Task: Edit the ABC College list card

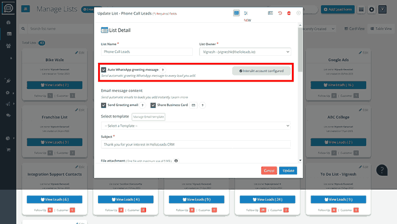Action: [x=363, y=110]
